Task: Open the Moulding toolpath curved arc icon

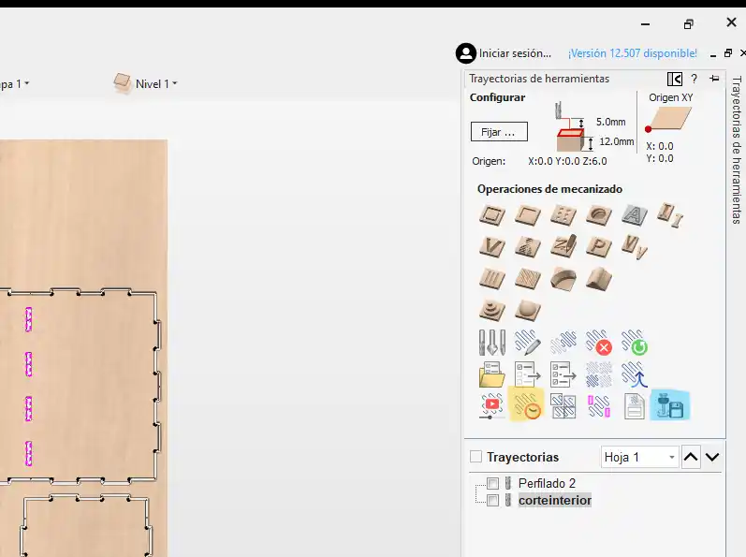Action: [x=563, y=278]
